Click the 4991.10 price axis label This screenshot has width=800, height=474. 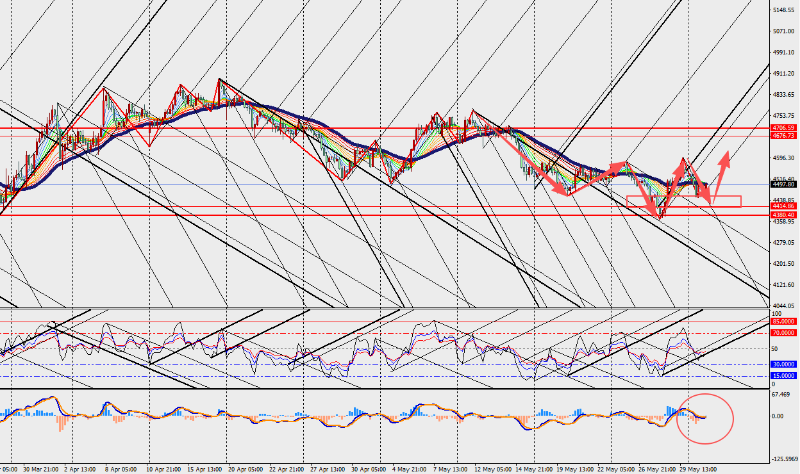tap(785, 53)
